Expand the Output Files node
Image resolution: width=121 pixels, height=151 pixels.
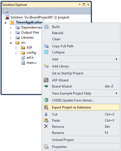tap(11, 33)
